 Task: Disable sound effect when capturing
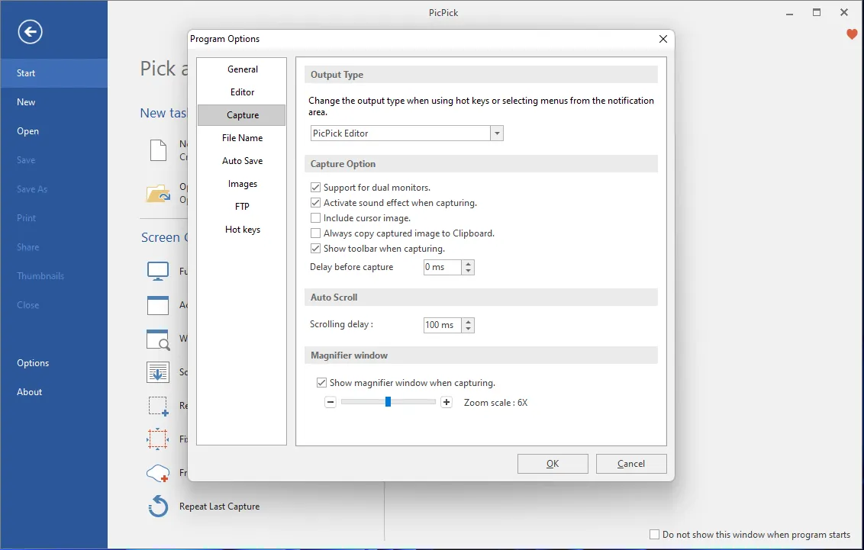315,202
